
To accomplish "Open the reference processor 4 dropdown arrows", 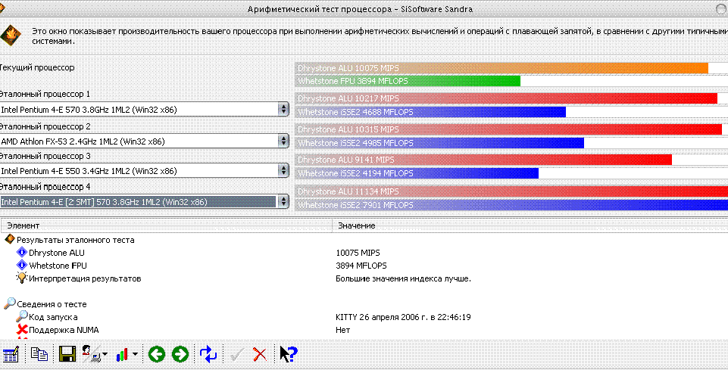I will pos(283,202).
